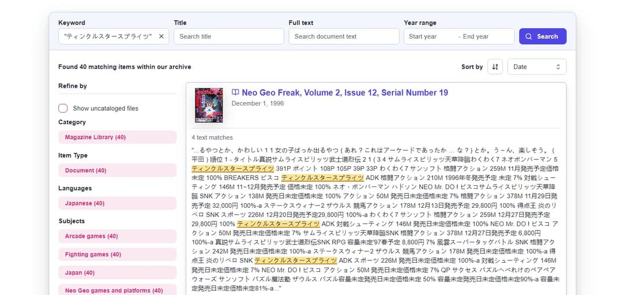Click the Refine by heading
This screenshot has width=625, height=295.
pos(72,86)
